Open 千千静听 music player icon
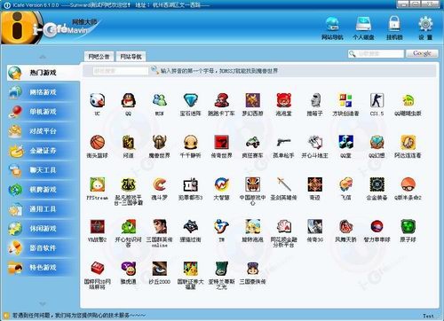Screen dimensions: 444x321 click(x=190, y=143)
